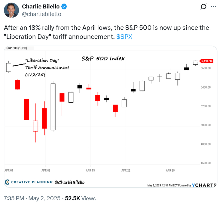
Task: Click the Charlie Bilello display name
Action: click(41, 7)
